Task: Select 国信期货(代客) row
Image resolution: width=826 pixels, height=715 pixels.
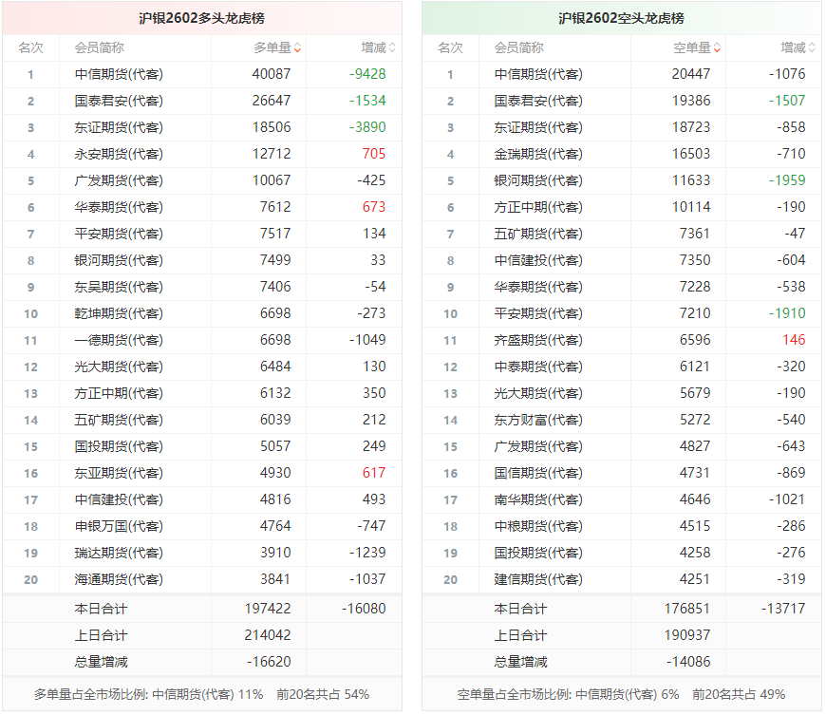Action: (621, 473)
